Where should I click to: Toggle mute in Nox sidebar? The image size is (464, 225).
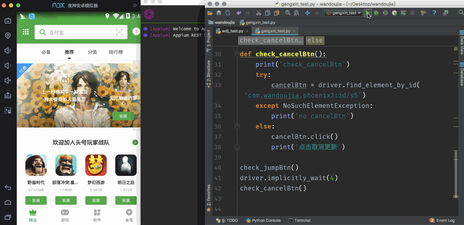(x=8, y=80)
